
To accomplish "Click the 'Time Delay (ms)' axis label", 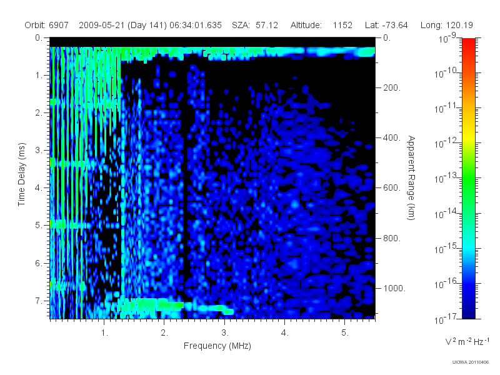I will pyautogui.click(x=21, y=174).
